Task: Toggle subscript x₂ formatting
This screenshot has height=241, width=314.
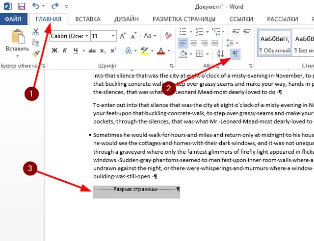Action: point(103,51)
